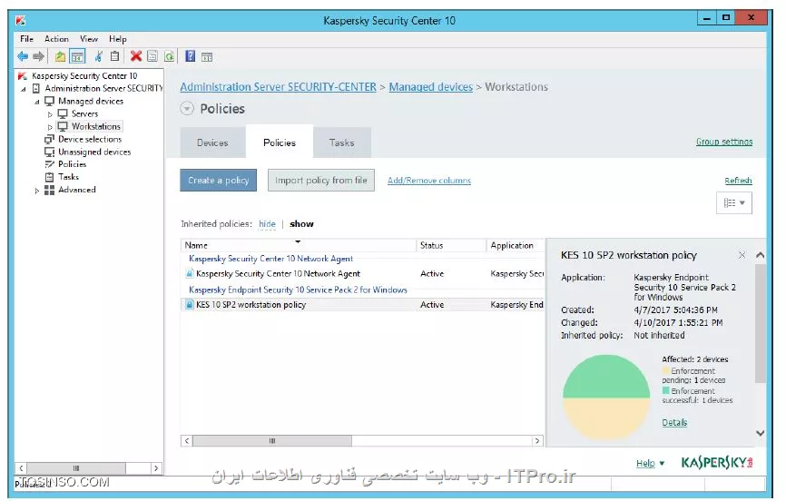Screen dimensions: 786x501
Task: Expand the Servers tree node
Action: tap(50, 114)
